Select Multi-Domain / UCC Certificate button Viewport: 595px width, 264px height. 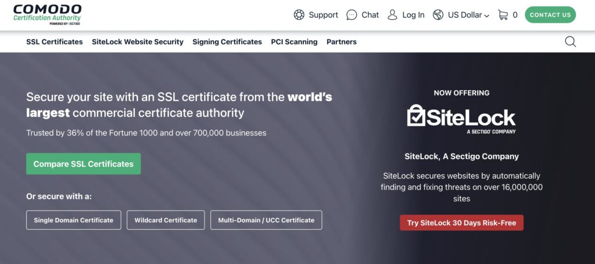[266, 220]
